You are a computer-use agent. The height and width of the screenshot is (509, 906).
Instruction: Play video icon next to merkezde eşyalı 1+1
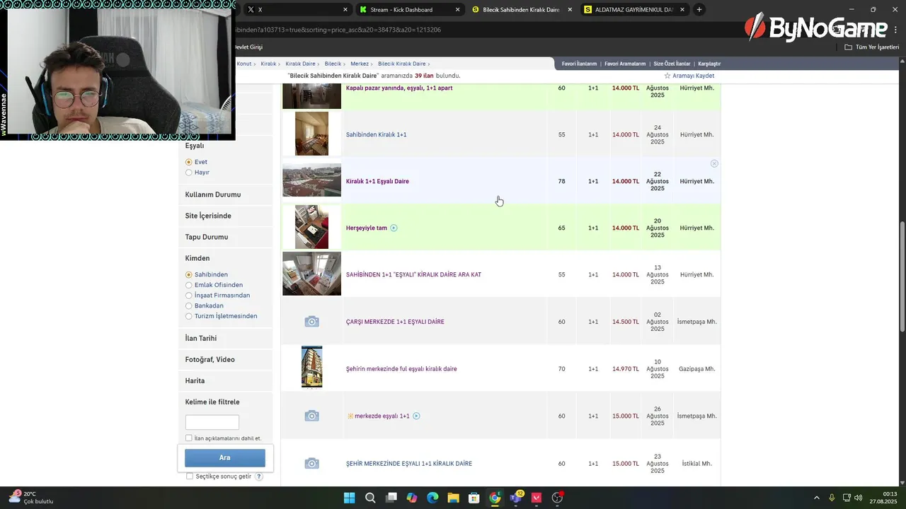point(416,416)
